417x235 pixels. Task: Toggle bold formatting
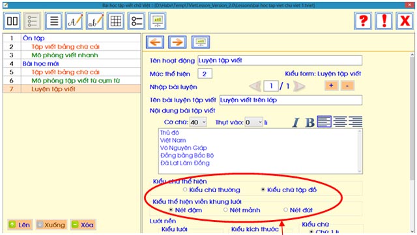pyautogui.click(x=309, y=122)
